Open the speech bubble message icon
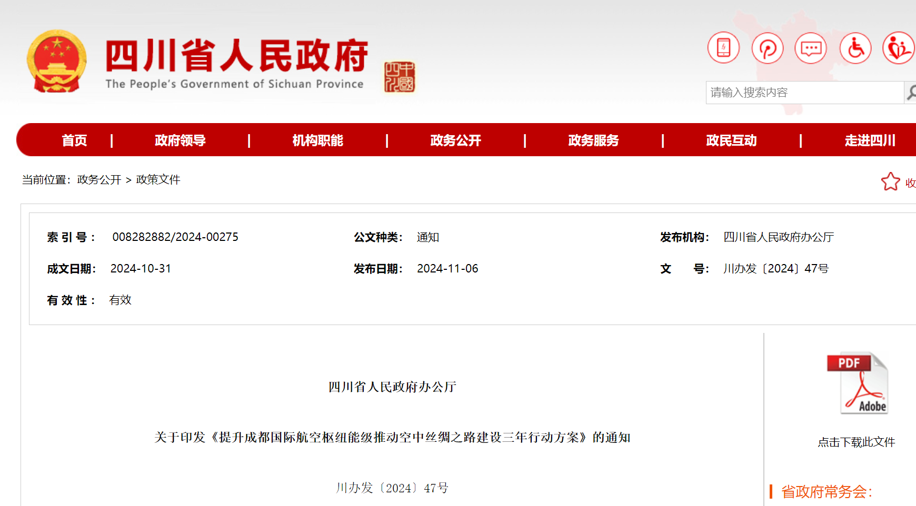916x506 pixels. point(811,48)
